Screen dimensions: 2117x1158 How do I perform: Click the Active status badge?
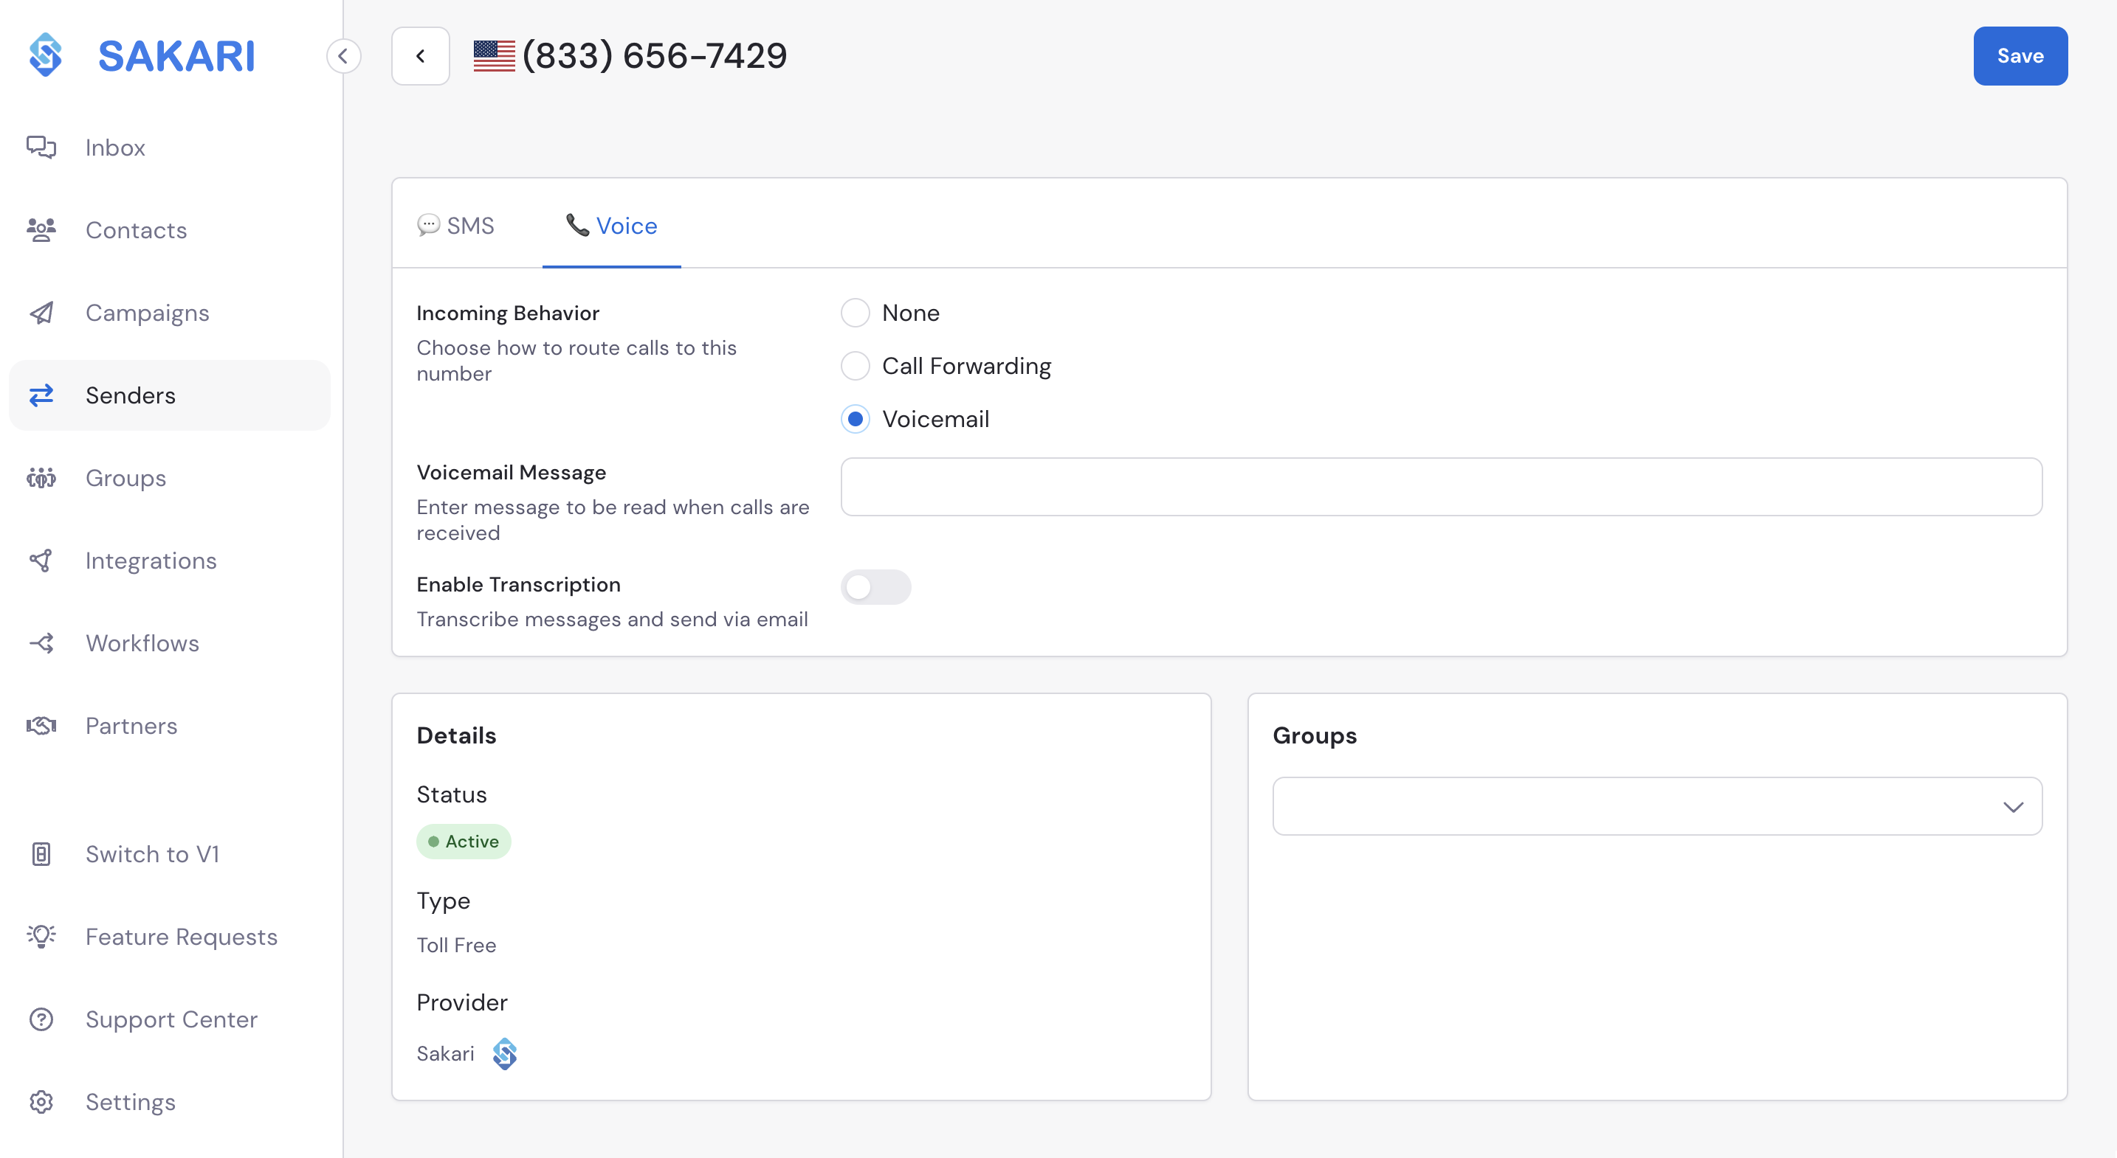pyautogui.click(x=464, y=842)
